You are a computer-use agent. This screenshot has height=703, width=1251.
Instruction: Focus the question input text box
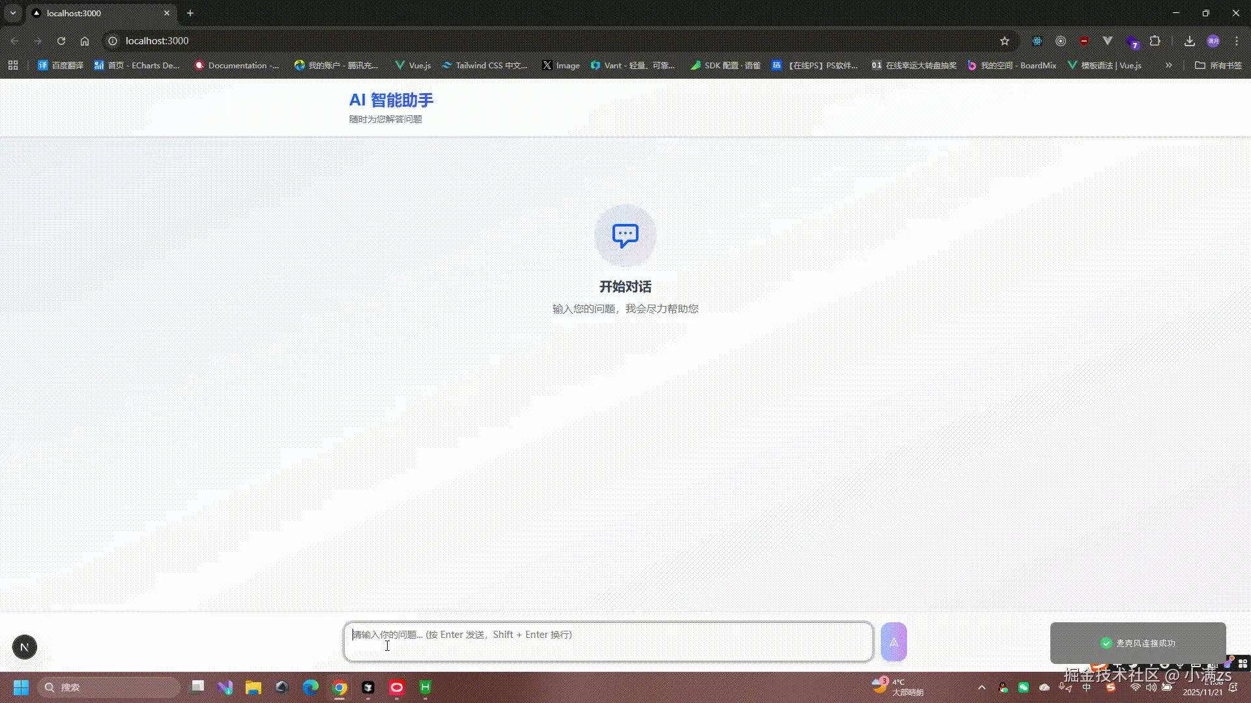(x=608, y=642)
